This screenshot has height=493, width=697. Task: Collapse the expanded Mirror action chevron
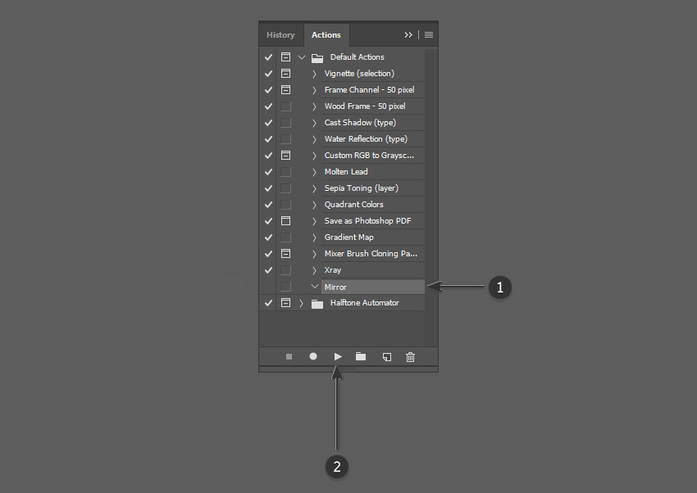click(x=314, y=286)
